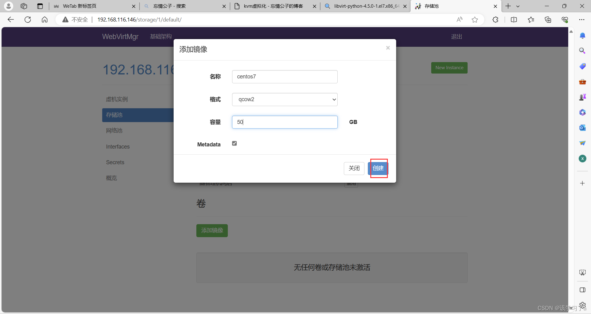This screenshot has height=314, width=591.
Task: Toggle the Metadata checkbox
Action: [235, 143]
